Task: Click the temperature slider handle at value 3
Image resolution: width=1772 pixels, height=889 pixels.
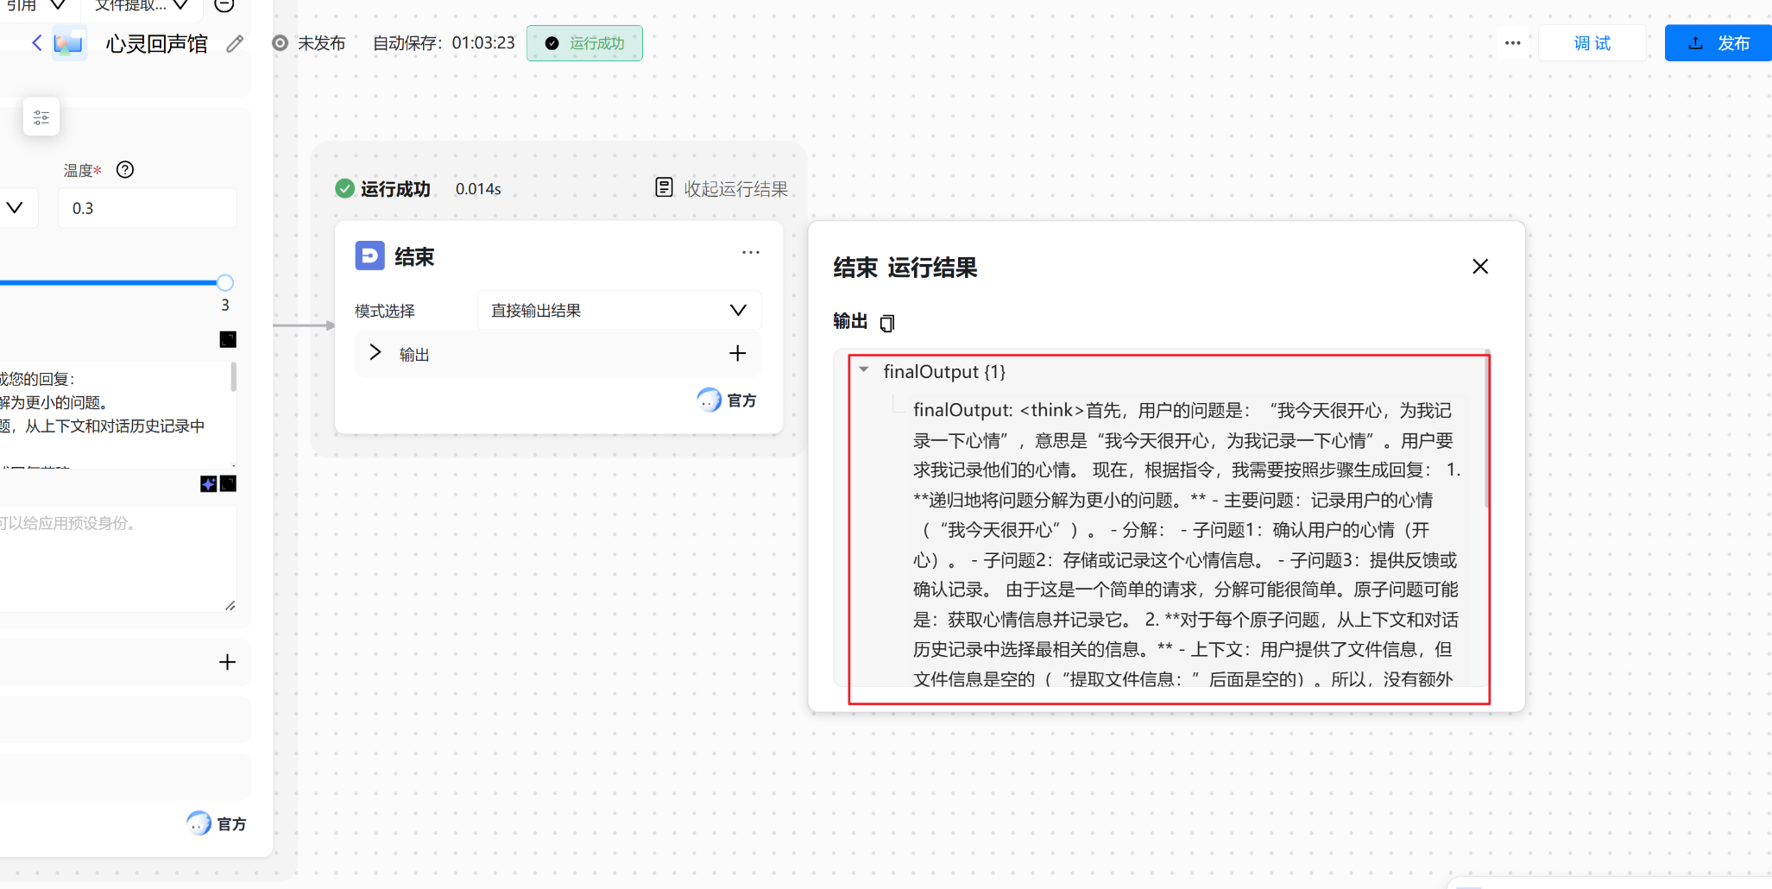Action: pyautogui.click(x=224, y=282)
